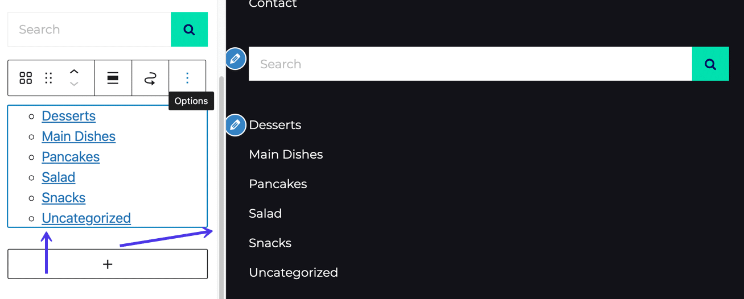Click the move up chevron

point(74,72)
